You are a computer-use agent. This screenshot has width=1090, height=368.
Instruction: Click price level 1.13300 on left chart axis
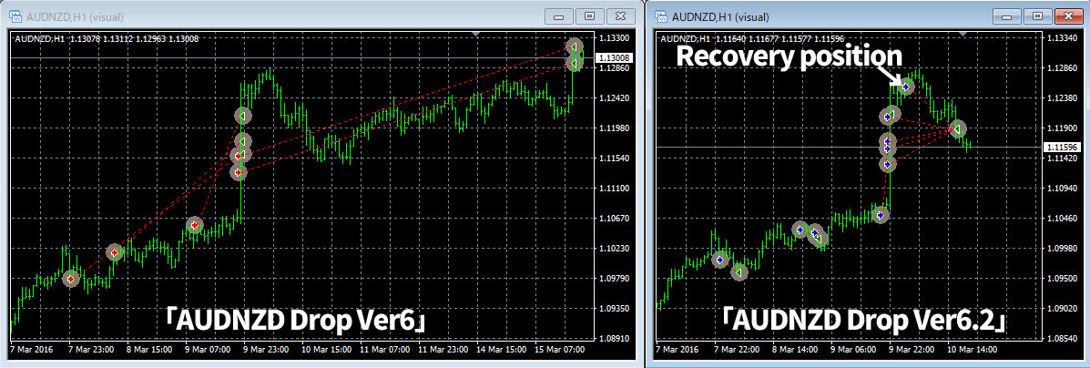coord(613,38)
